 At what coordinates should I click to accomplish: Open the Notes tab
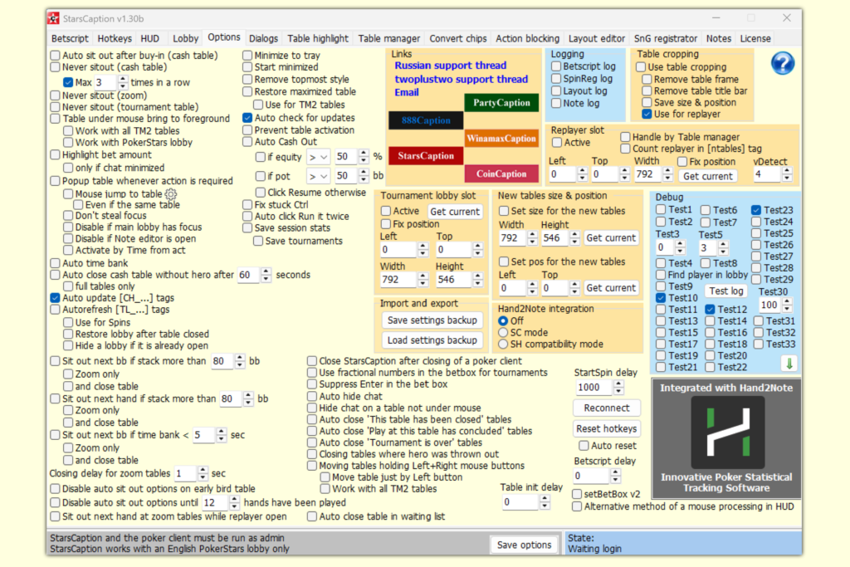pyautogui.click(x=718, y=38)
